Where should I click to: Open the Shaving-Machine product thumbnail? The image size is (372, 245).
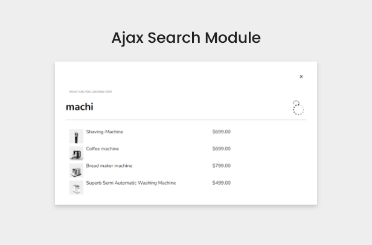click(x=76, y=136)
